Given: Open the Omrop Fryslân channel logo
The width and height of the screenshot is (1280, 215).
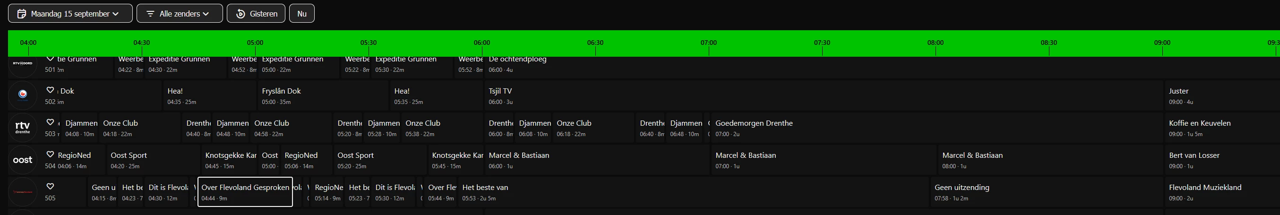Looking at the screenshot, I should point(22,95).
